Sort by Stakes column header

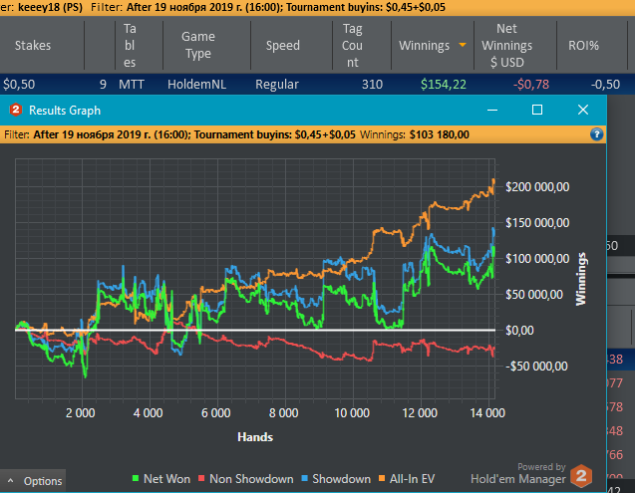point(33,46)
